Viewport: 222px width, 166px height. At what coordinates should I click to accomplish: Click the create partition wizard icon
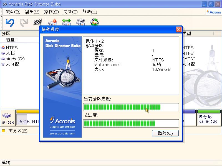53,22
